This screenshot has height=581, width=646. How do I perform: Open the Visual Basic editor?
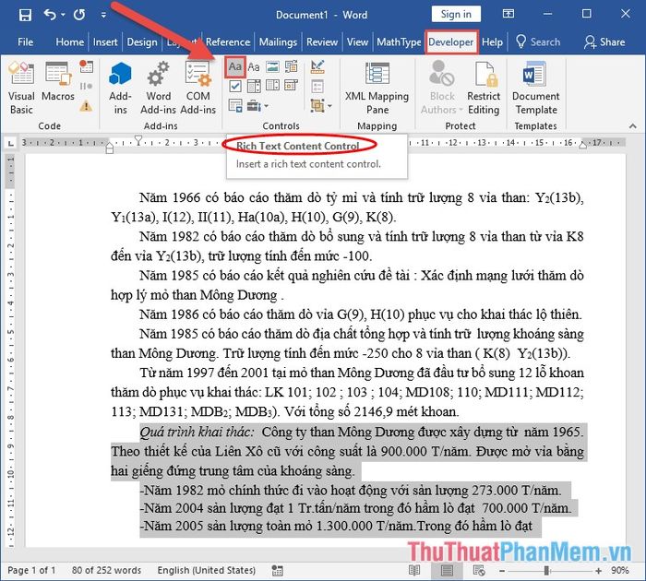click(x=21, y=88)
